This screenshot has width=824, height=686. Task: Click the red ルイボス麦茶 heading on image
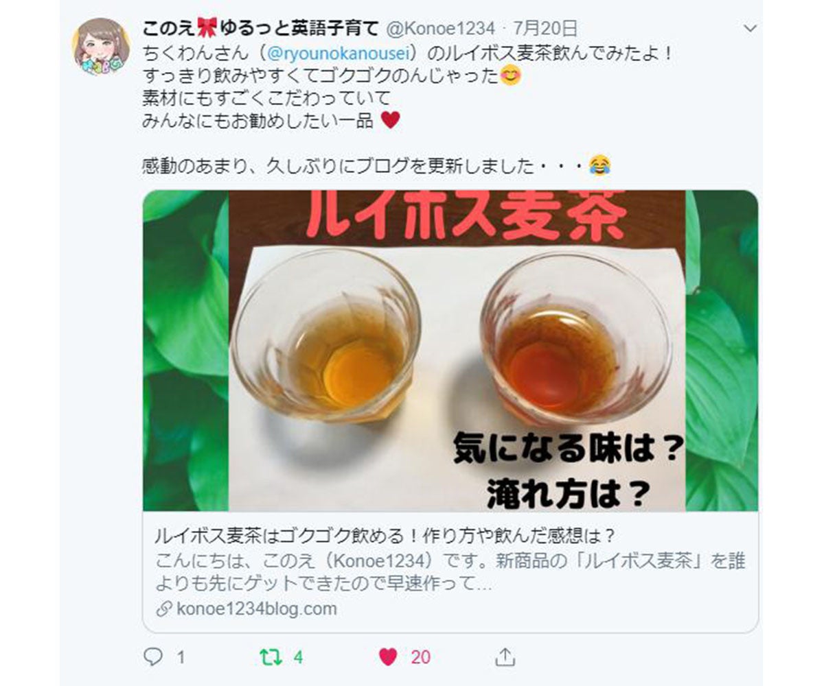468,216
